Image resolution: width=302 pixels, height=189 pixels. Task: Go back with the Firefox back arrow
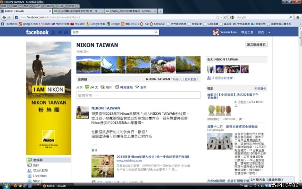4,17
